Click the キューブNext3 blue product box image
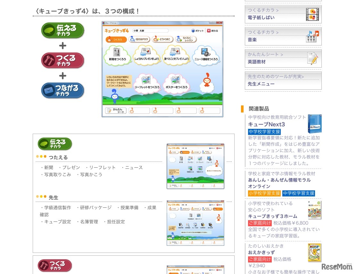Viewport: 357px width, 274px height. point(315,124)
